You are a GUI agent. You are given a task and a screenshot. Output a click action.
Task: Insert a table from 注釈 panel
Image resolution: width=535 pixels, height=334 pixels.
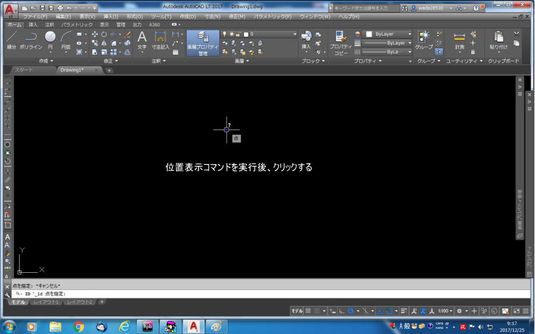click(x=175, y=52)
